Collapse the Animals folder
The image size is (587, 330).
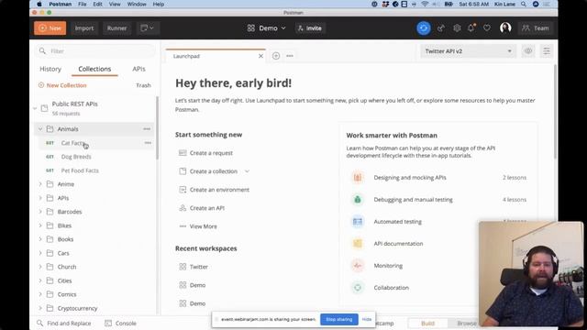(x=40, y=129)
